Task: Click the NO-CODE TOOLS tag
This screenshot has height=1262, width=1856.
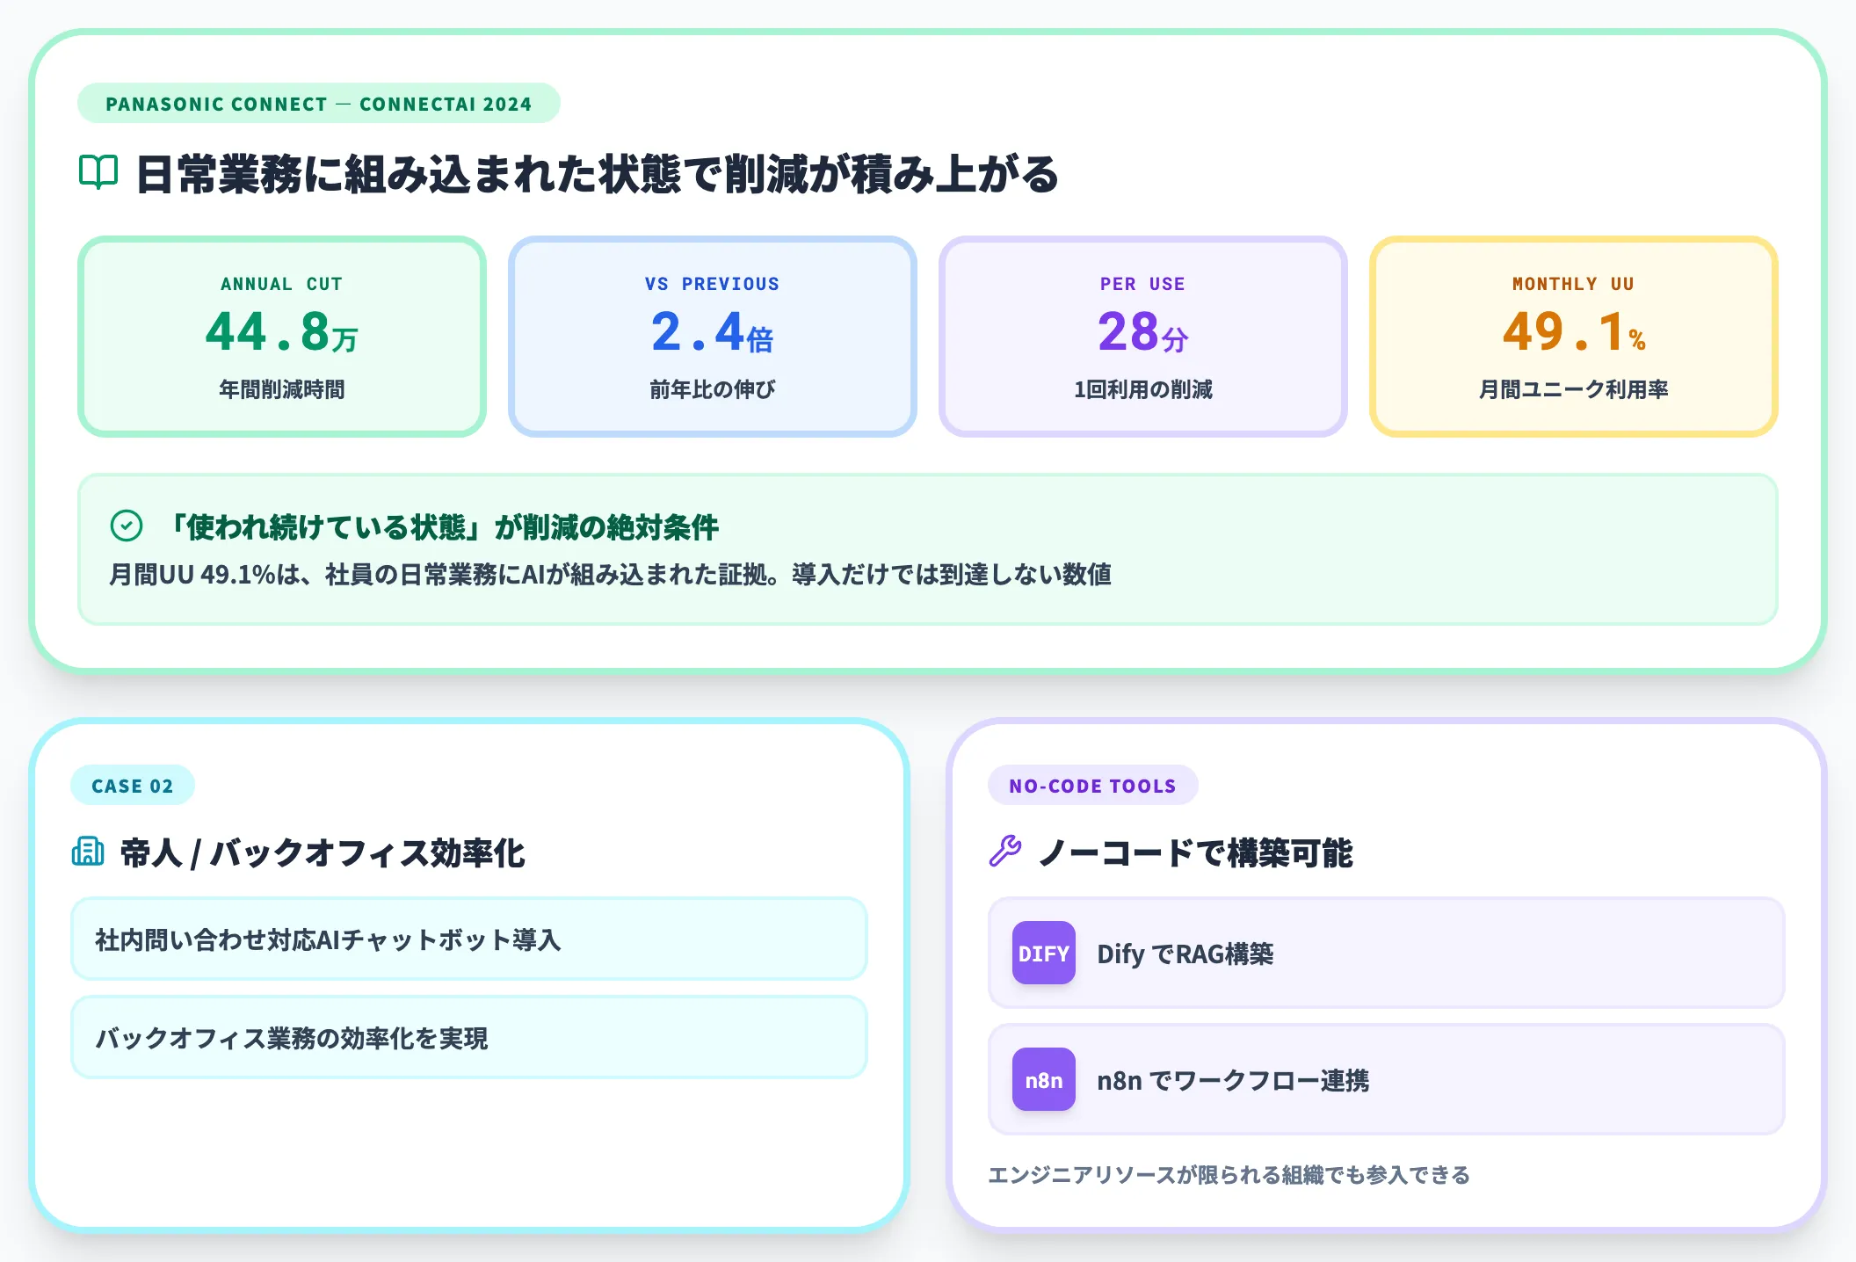Action: coord(1092,786)
